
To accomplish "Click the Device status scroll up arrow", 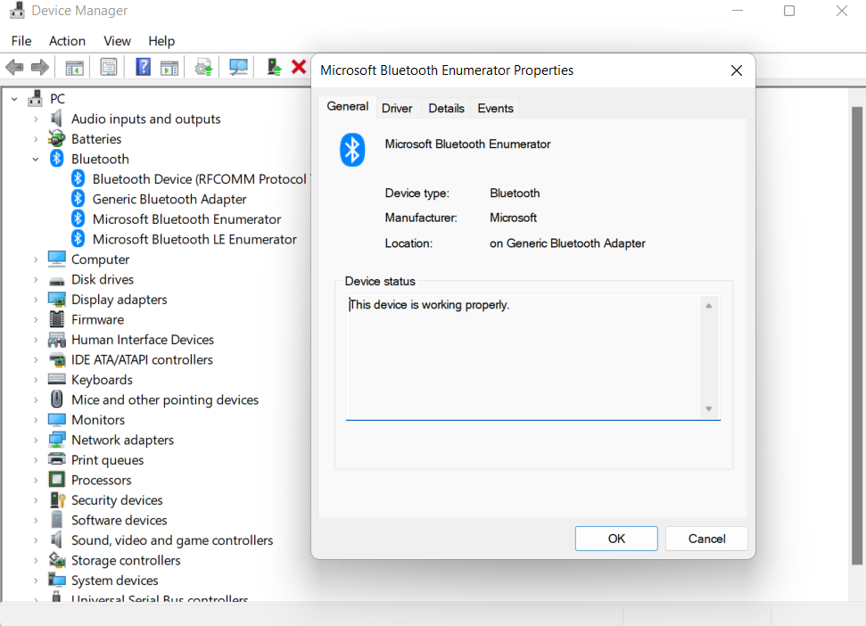I will [x=709, y=306].
